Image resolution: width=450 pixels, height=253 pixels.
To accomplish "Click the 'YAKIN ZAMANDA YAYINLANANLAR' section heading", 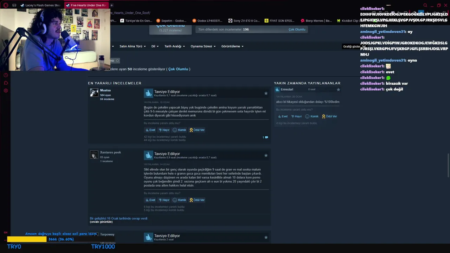I will click(307, 83).
